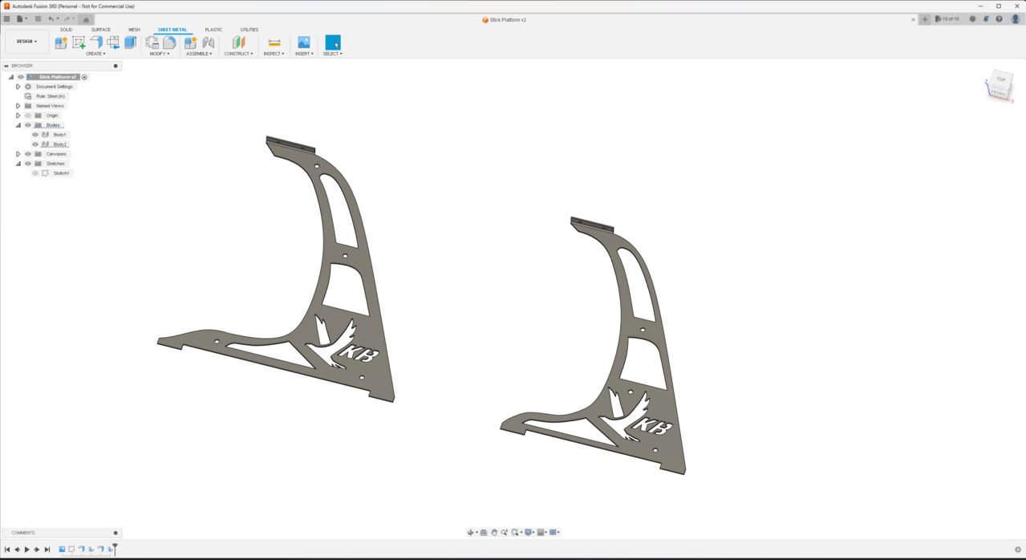Image resolution: width=1026 pixels, height=560 pixels.
Task: Switch to the Solid tab
Action: pos(66,30)
